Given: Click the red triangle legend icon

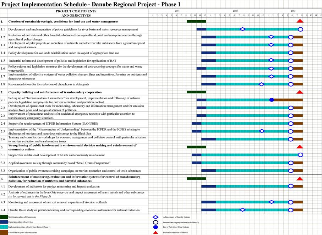Looking at the screenshot, I should pos(155,232).
